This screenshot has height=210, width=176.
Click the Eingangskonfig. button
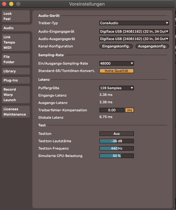click(116, 46)
